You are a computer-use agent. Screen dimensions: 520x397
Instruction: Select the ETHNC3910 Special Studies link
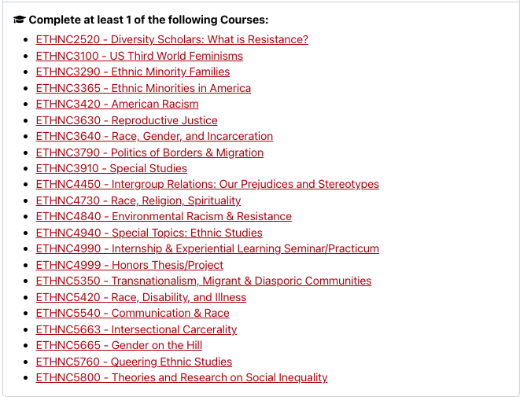(112, 168)
